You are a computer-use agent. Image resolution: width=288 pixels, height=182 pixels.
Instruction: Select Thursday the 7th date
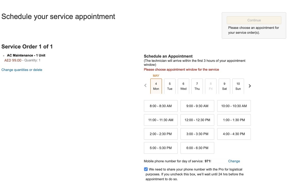tap(197, 86)
